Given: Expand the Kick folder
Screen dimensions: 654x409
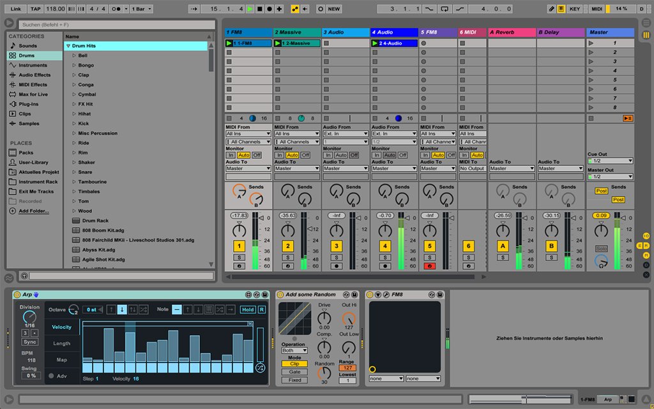Looking at the screenshot, I should [74, 124].
